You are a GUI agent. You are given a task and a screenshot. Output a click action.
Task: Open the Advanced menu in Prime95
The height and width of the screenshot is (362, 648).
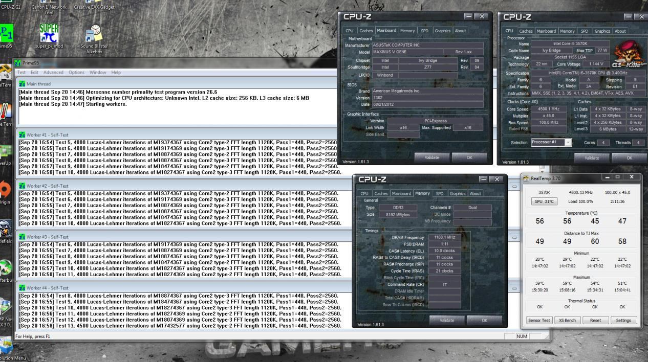click(x=53, y=73)
